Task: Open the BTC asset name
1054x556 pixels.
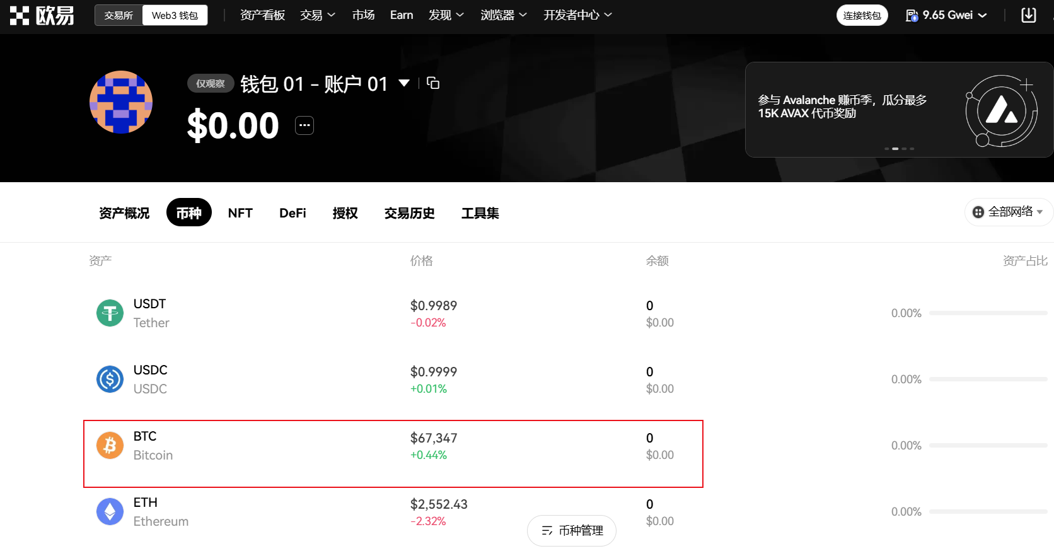Action: (145, 436)
